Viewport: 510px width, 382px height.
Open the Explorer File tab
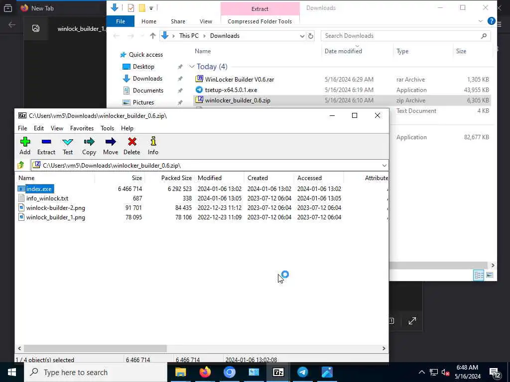pyautogui.click(x=121, y=21)
